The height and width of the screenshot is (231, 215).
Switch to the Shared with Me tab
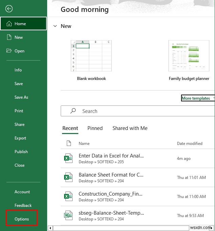130,128
